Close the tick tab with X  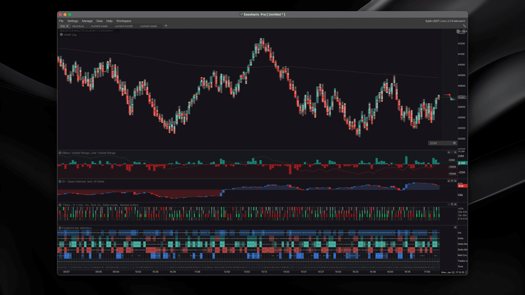click(67, 26)
